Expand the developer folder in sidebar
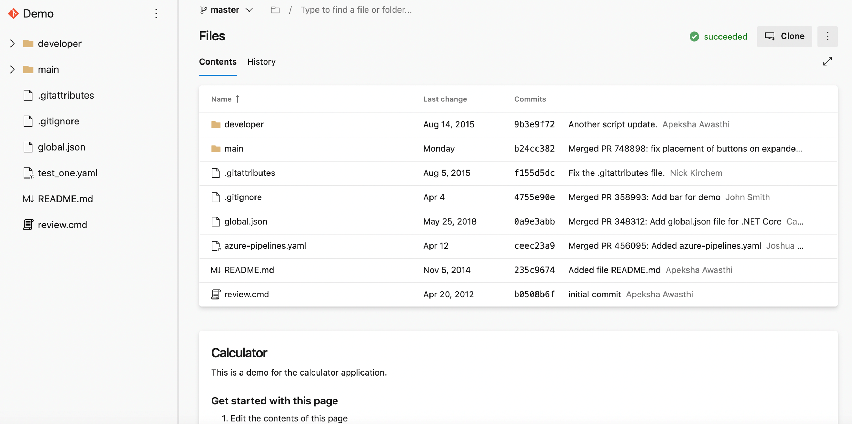This screenshot has width=852, height=424. click(x=12, y=43)
